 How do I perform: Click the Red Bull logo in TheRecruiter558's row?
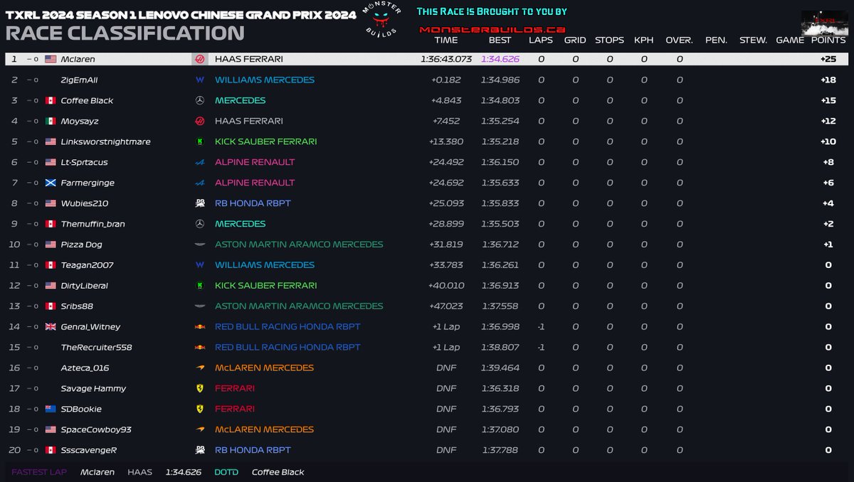(x=200, y=348)
